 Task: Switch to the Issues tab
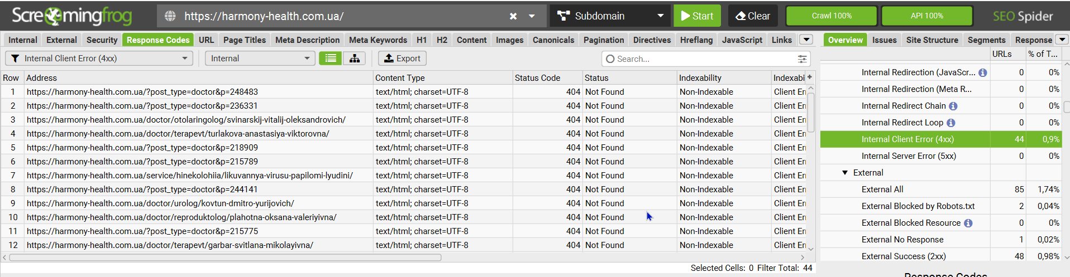point(884,40)
